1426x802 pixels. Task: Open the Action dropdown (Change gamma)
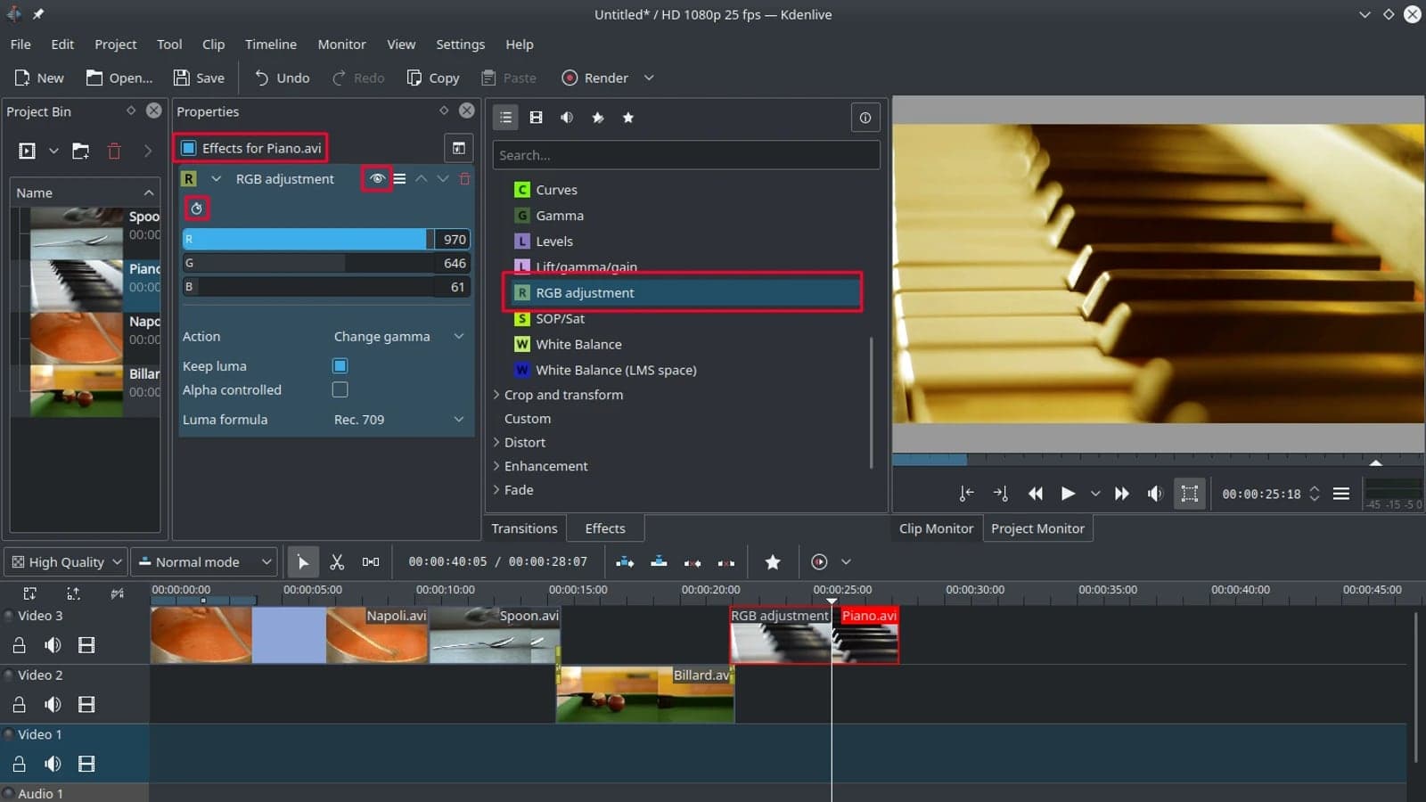coord(398,337)
